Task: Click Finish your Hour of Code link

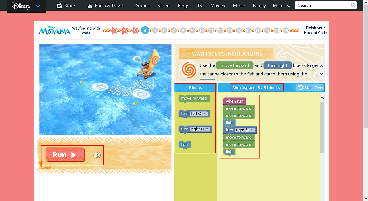Action: (315, 30)
